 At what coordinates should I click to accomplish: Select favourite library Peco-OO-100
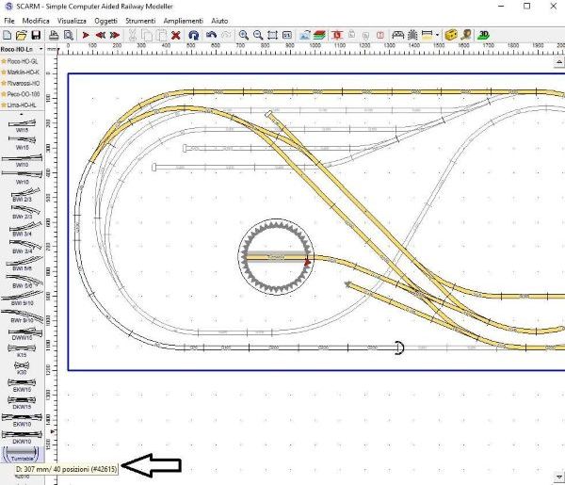point(21,94)
